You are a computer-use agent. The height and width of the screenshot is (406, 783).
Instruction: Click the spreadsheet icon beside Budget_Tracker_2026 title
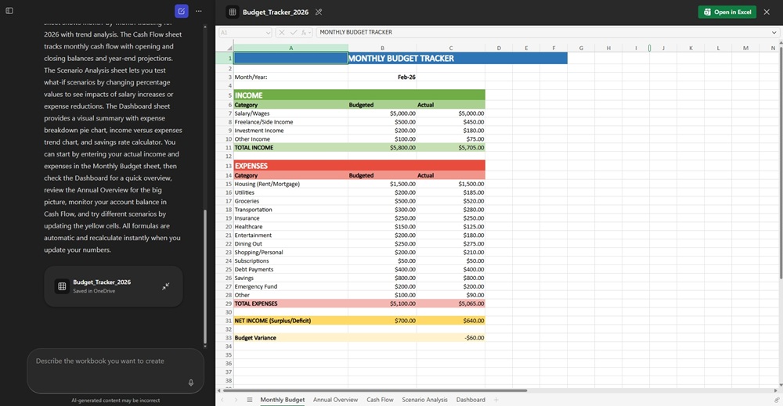233,12
